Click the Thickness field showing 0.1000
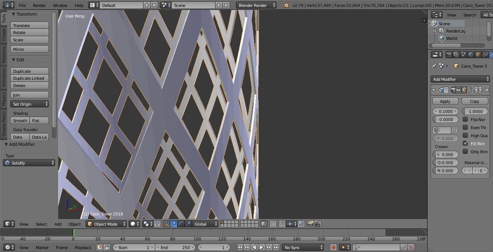Screen dimensions: 493x252 point(446,112)
